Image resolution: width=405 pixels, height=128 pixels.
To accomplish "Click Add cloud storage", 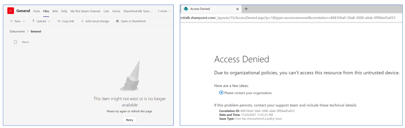I will (95, 21).
